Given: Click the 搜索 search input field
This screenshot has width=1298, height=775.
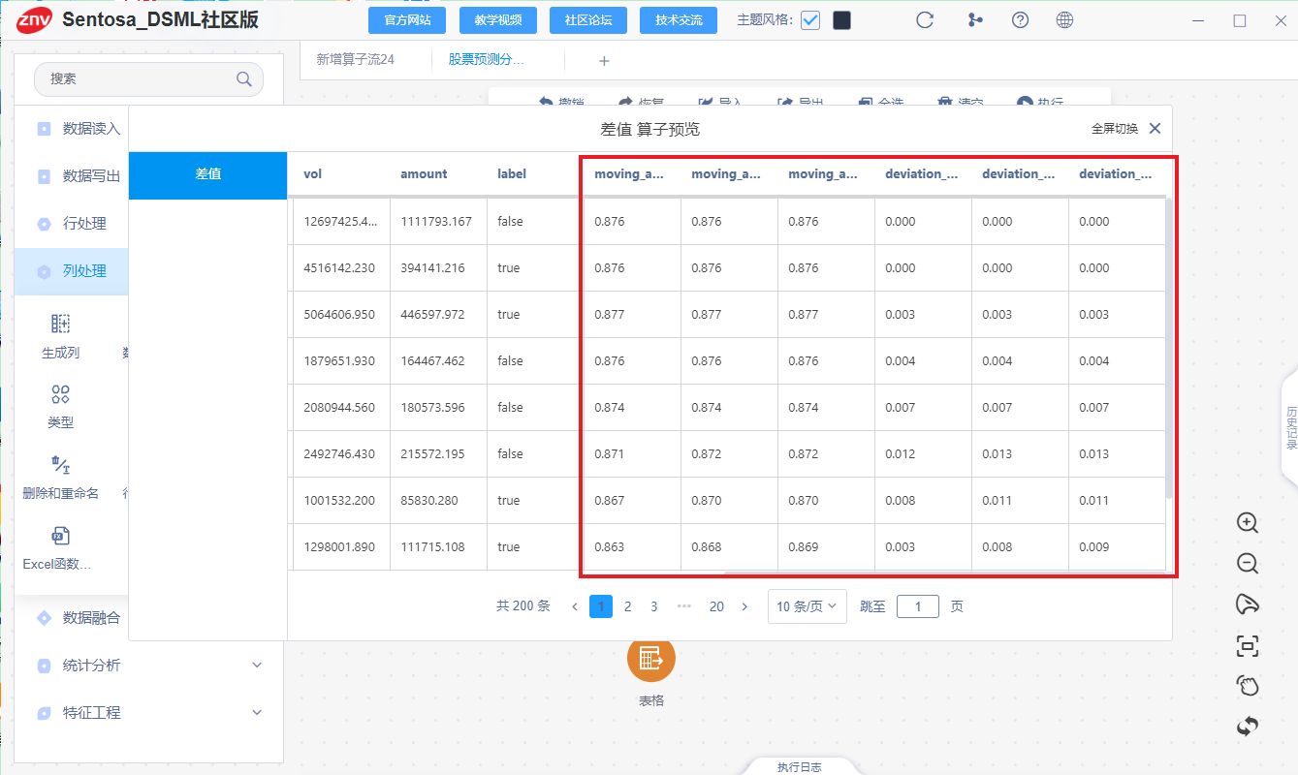Looking at the screenshot, I should (148, 79).
